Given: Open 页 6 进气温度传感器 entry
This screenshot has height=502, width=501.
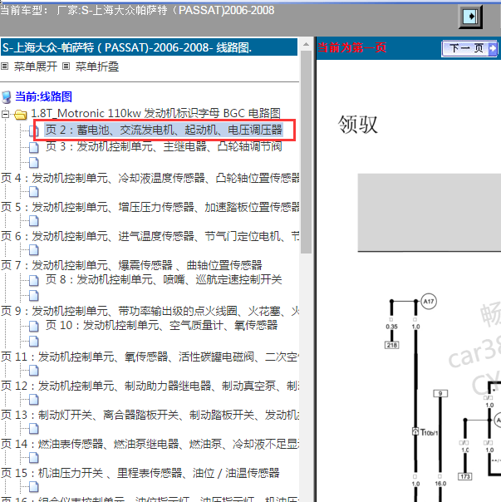Looking at the screenshot, I should click(150, 236).
